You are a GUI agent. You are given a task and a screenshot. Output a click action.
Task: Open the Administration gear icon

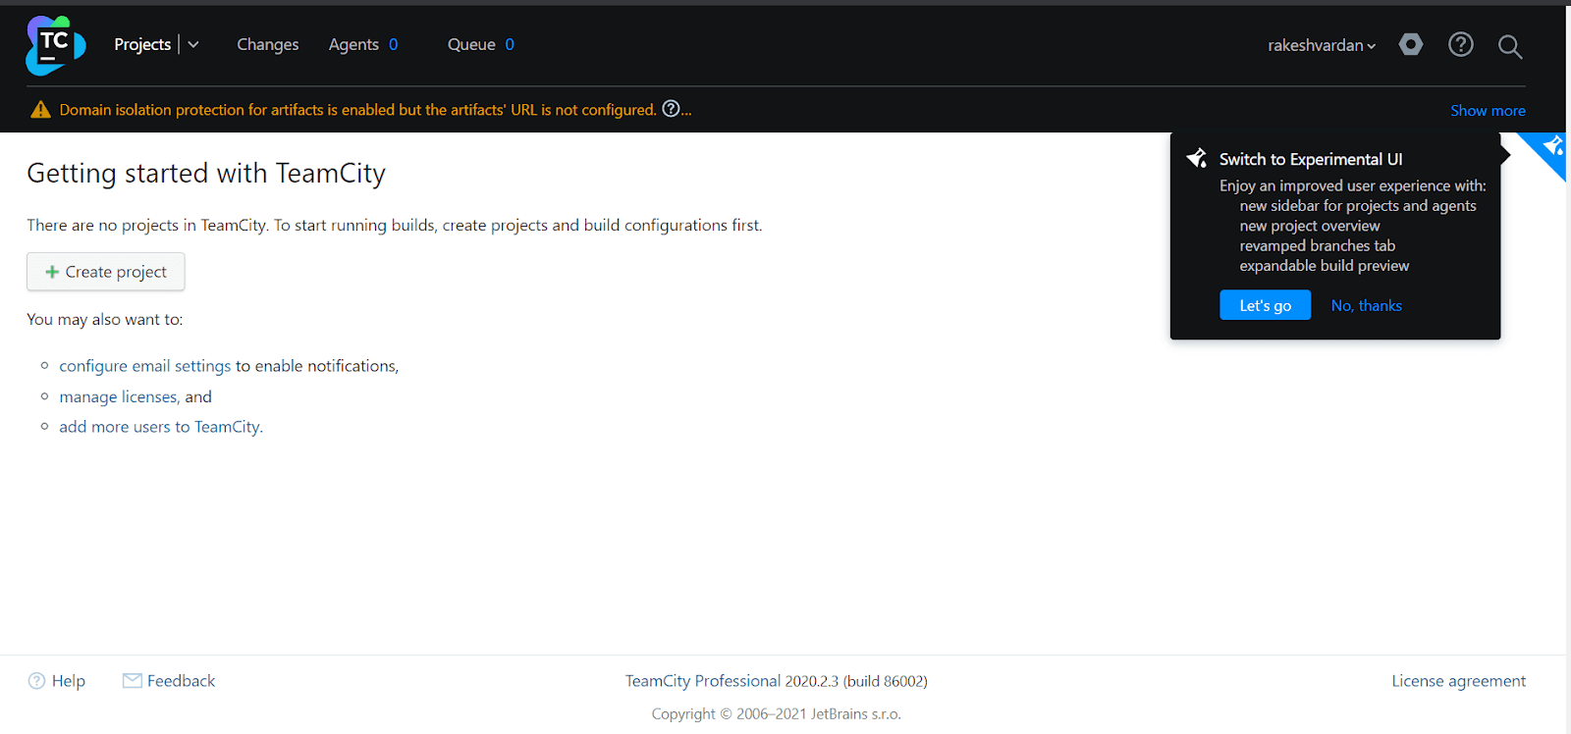[1411, 45]
